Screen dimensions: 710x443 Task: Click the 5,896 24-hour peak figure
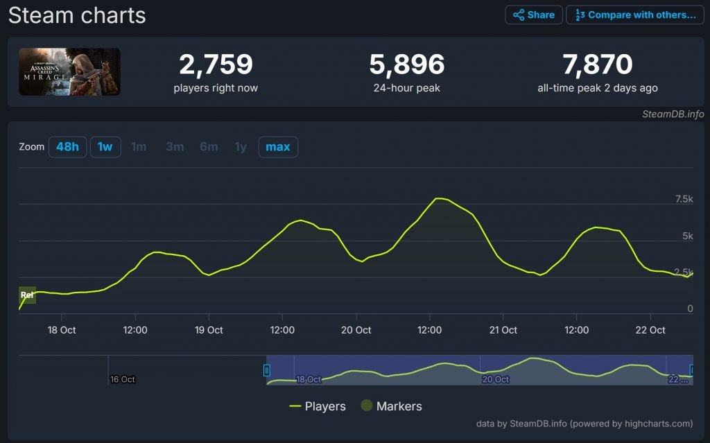[x=406, y=64]
